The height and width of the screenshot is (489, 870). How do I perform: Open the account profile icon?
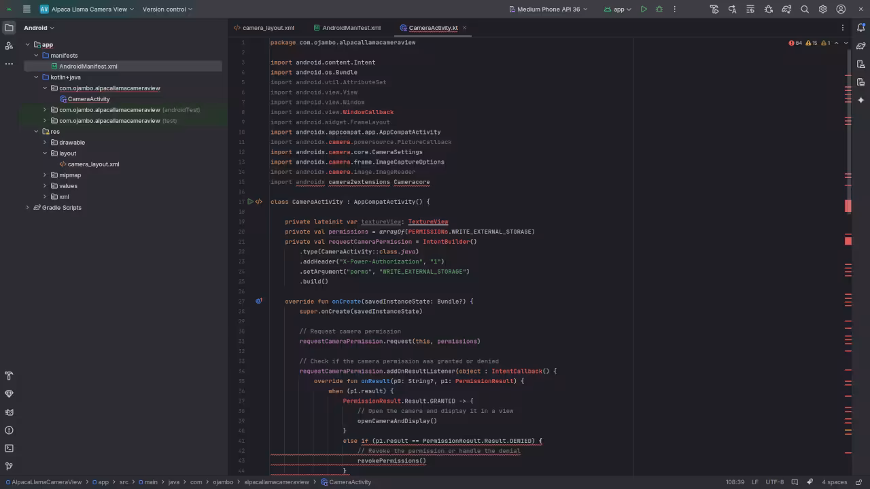pyautogui.click(x=841, y=10)
